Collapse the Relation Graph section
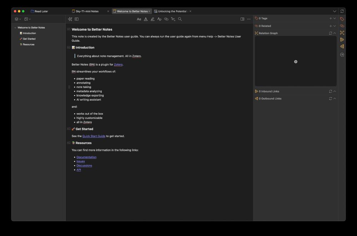The width and height of the screenshot is (357, 236). click(335, 33)
